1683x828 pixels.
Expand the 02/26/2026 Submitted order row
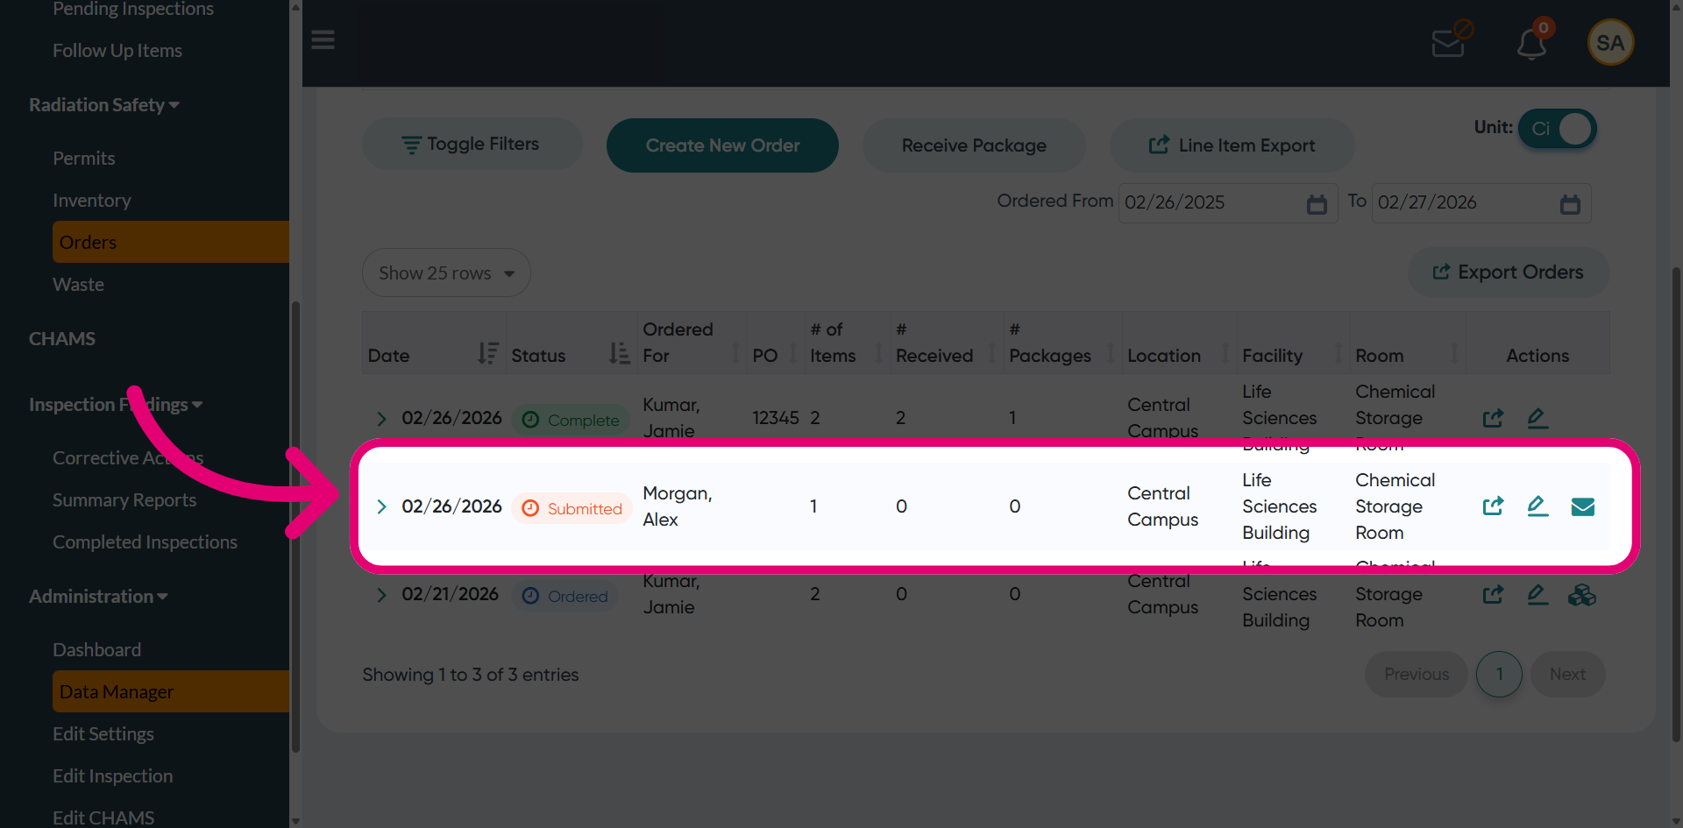381,506
